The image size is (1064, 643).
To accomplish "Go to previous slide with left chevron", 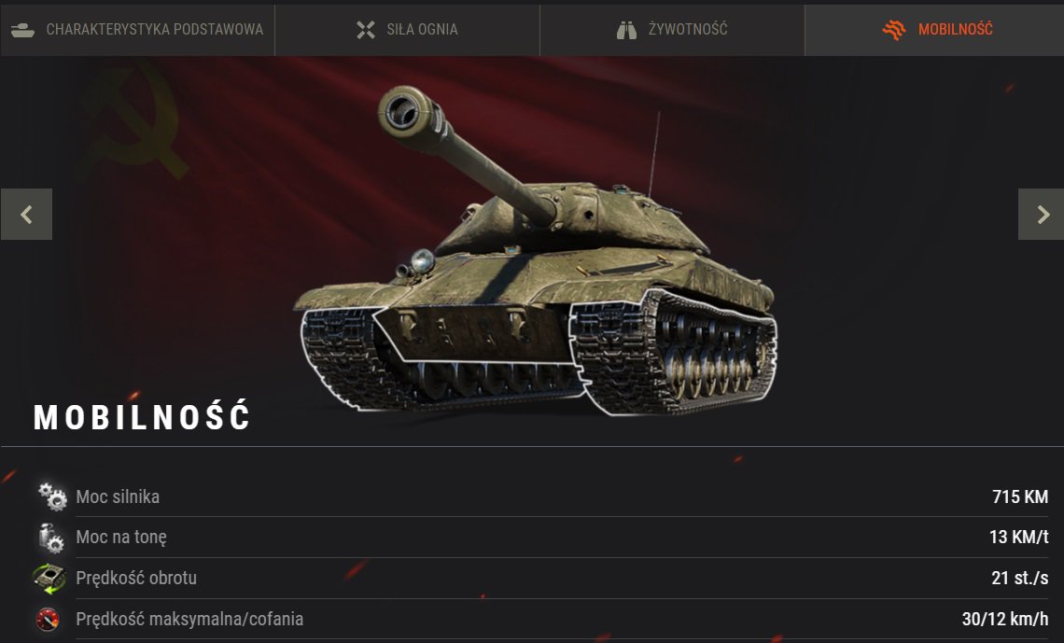I will (26, 215).
